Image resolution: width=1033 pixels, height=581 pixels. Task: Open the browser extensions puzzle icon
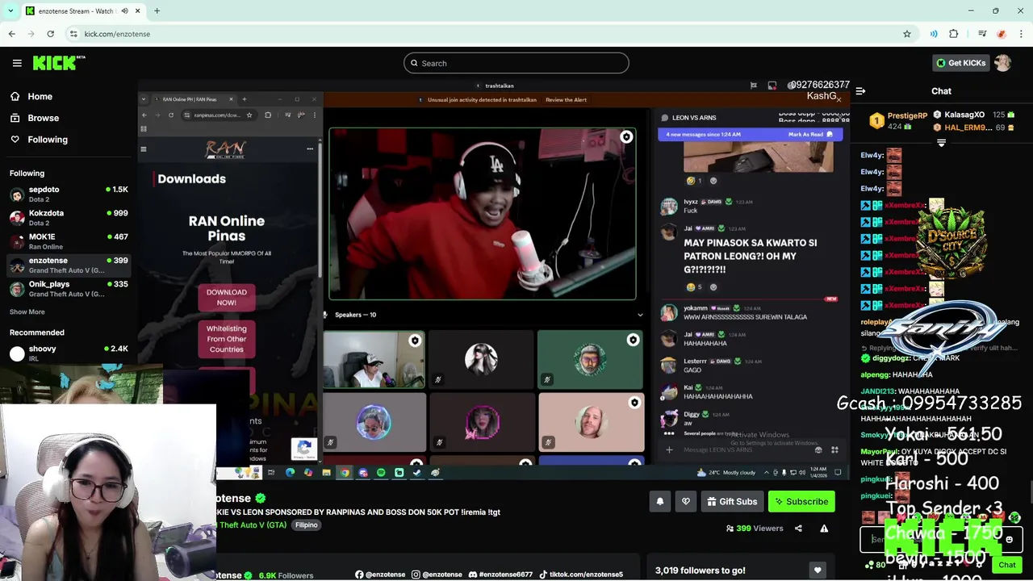954,34
